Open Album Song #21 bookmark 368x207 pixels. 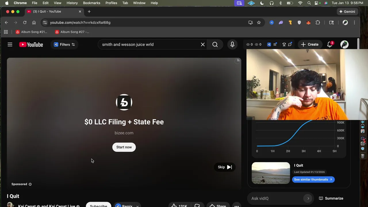coord(31,32)
